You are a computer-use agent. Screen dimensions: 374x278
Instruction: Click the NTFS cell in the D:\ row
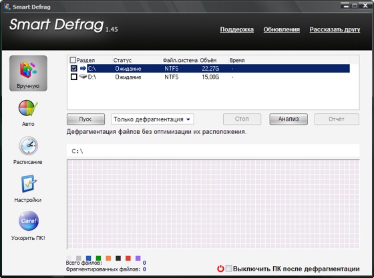(172, 77)
